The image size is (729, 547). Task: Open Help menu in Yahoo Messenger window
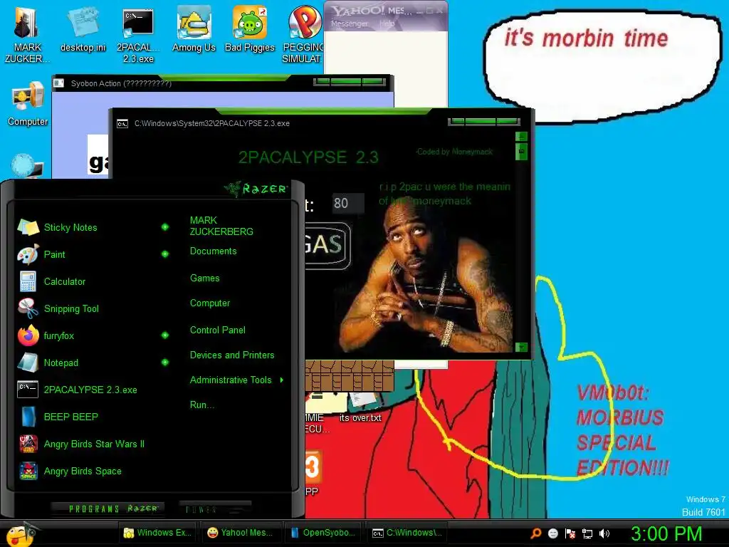click(x=387, y=24)
